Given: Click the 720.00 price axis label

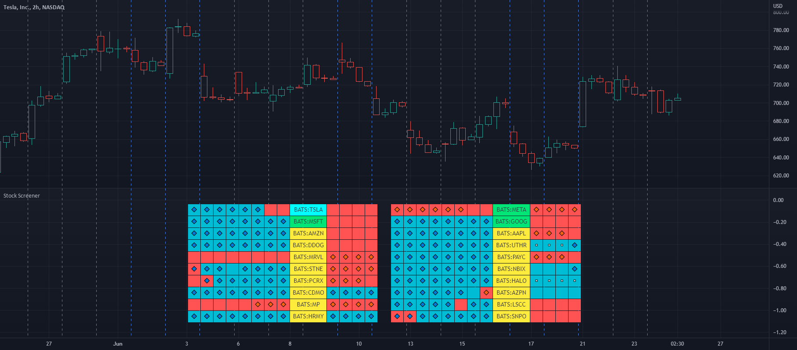Looking at the screenshot, I should [x=781, y=85].
